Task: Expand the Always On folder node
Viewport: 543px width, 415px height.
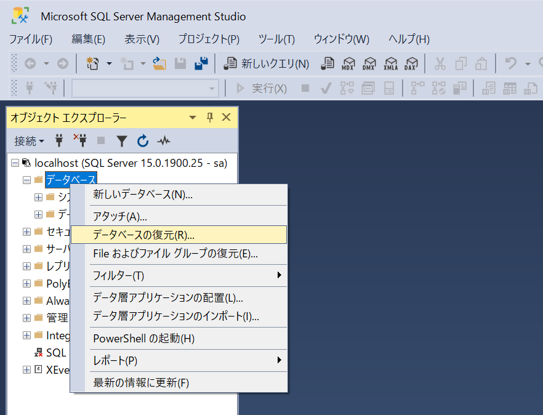Action: [x=26, y=300]
